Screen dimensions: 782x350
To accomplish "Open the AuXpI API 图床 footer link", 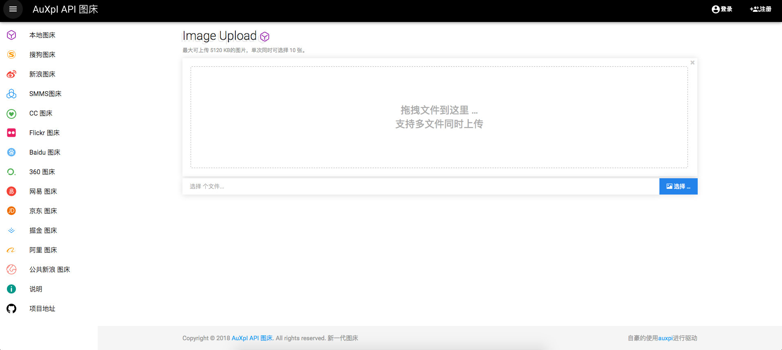I will 252,338.
